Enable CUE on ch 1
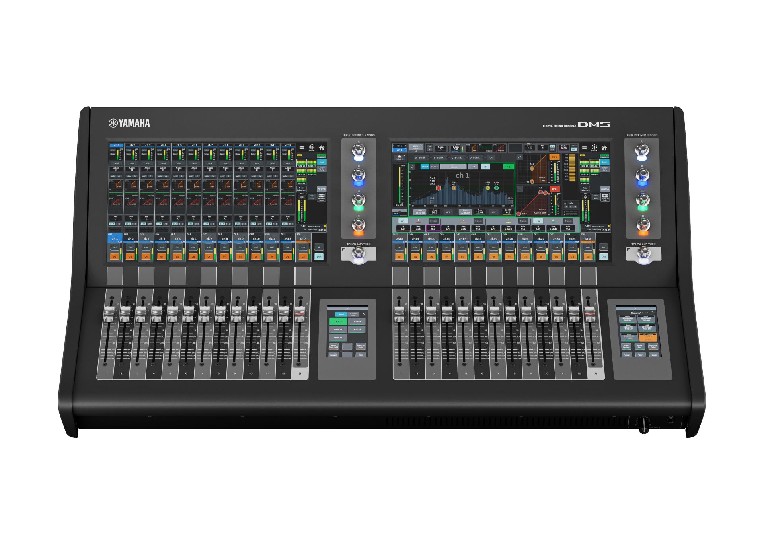 coord(115,247)
